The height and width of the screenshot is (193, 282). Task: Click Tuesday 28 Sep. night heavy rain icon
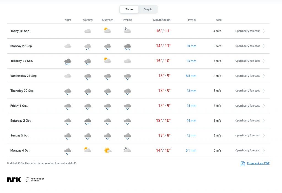pyautogui.click(x=68, y=62)
